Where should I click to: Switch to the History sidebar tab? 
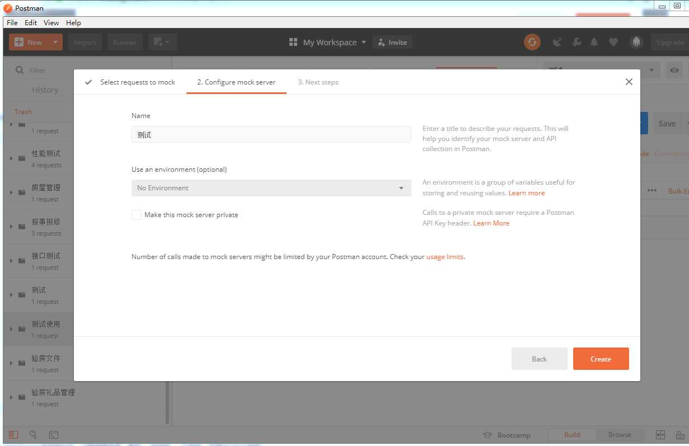click(45, 90)
